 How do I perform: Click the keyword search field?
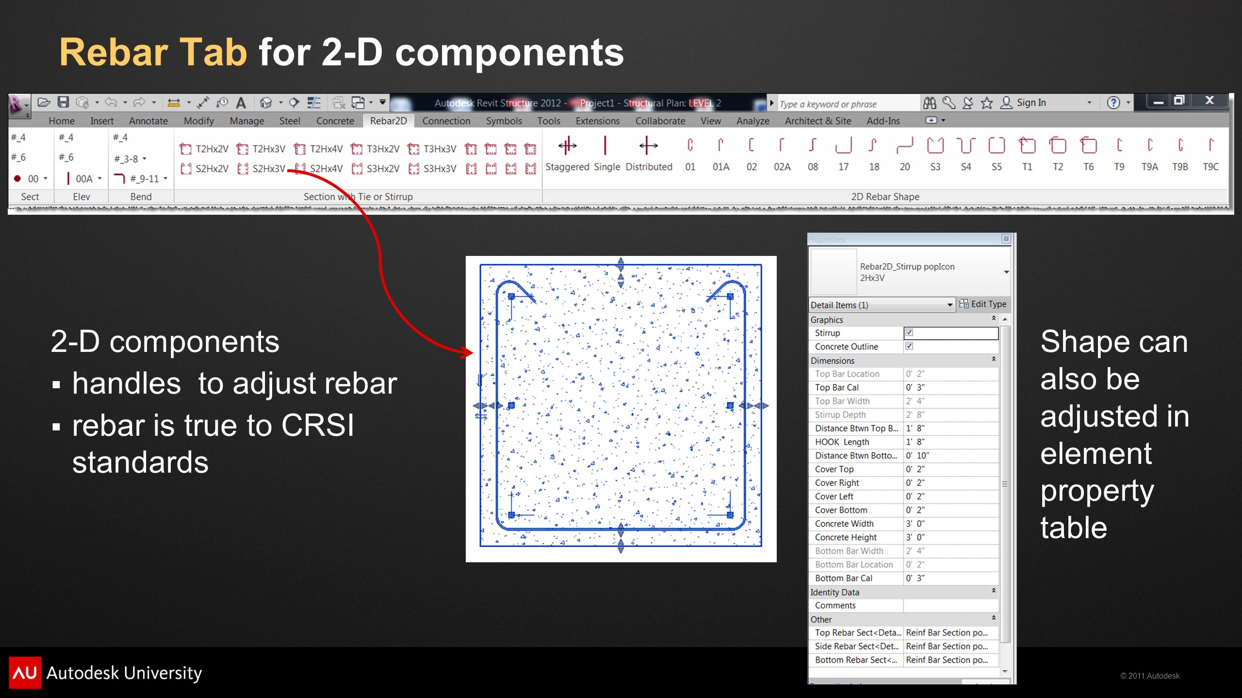point(848,104)
